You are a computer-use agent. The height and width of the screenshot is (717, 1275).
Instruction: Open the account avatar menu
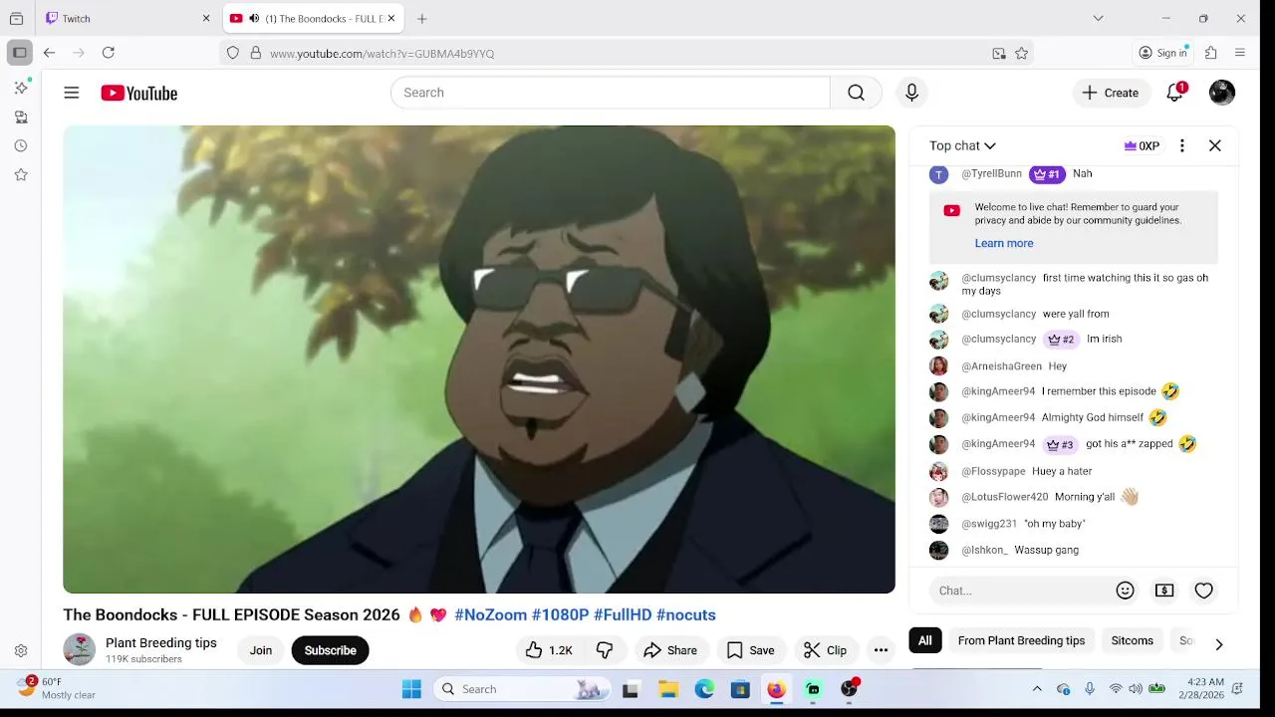(x=1222, y=93)
